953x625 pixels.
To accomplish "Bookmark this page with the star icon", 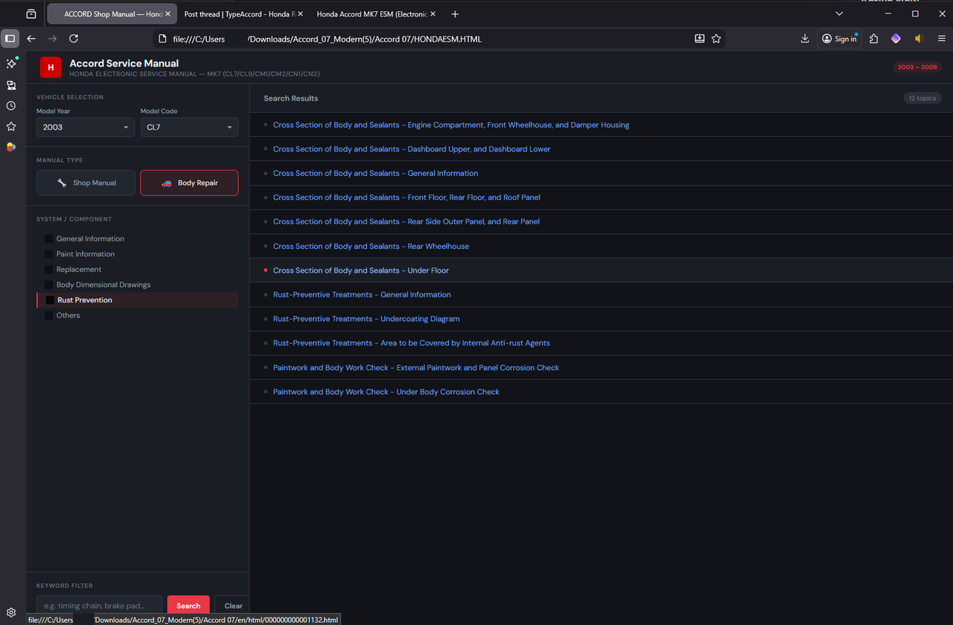I will coord(716,39).
